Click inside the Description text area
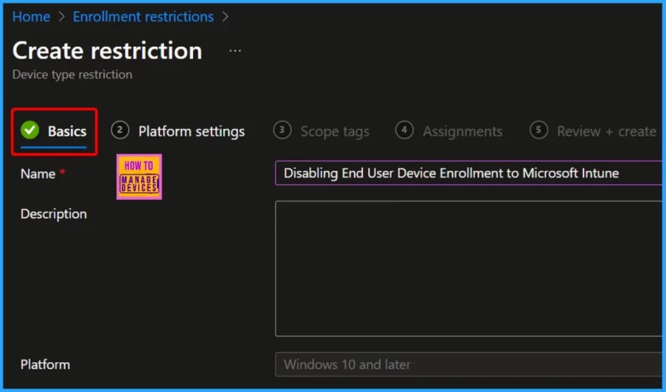 click(468, 269)
